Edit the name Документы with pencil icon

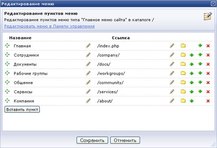click(88, 64)
